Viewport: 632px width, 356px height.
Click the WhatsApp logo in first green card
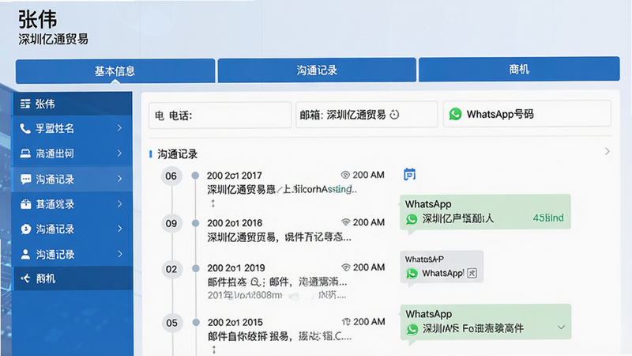(x=412, y=219)
